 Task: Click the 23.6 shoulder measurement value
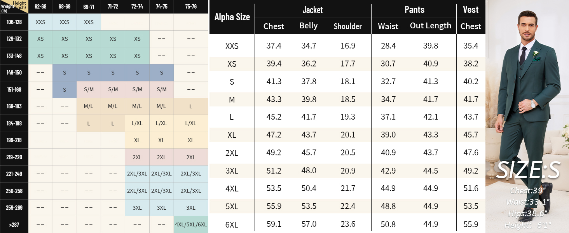coord(347,224)
